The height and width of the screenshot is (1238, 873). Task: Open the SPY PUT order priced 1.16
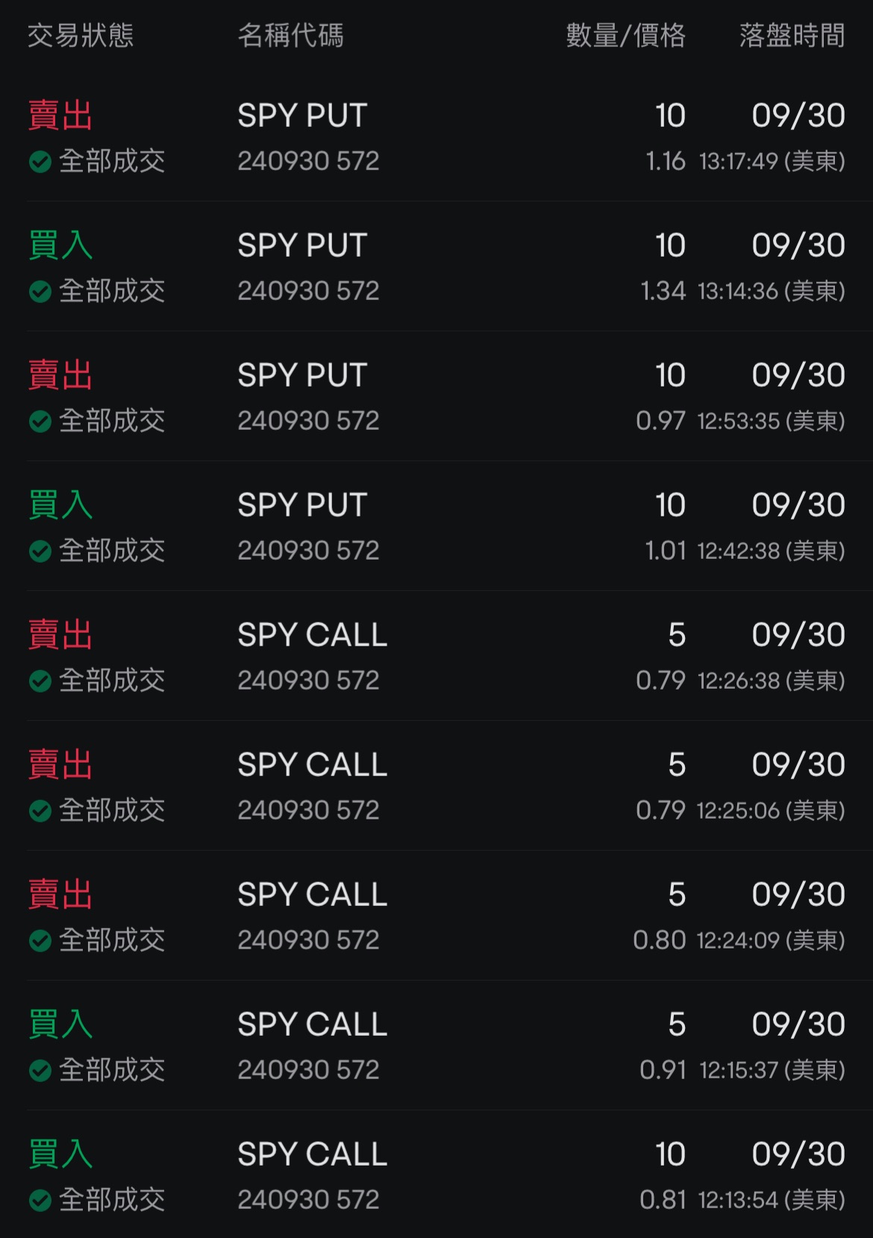pyautogui.click(x=302, y=116)
